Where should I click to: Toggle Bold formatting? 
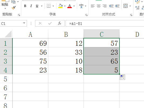click(x=25, y=6)
